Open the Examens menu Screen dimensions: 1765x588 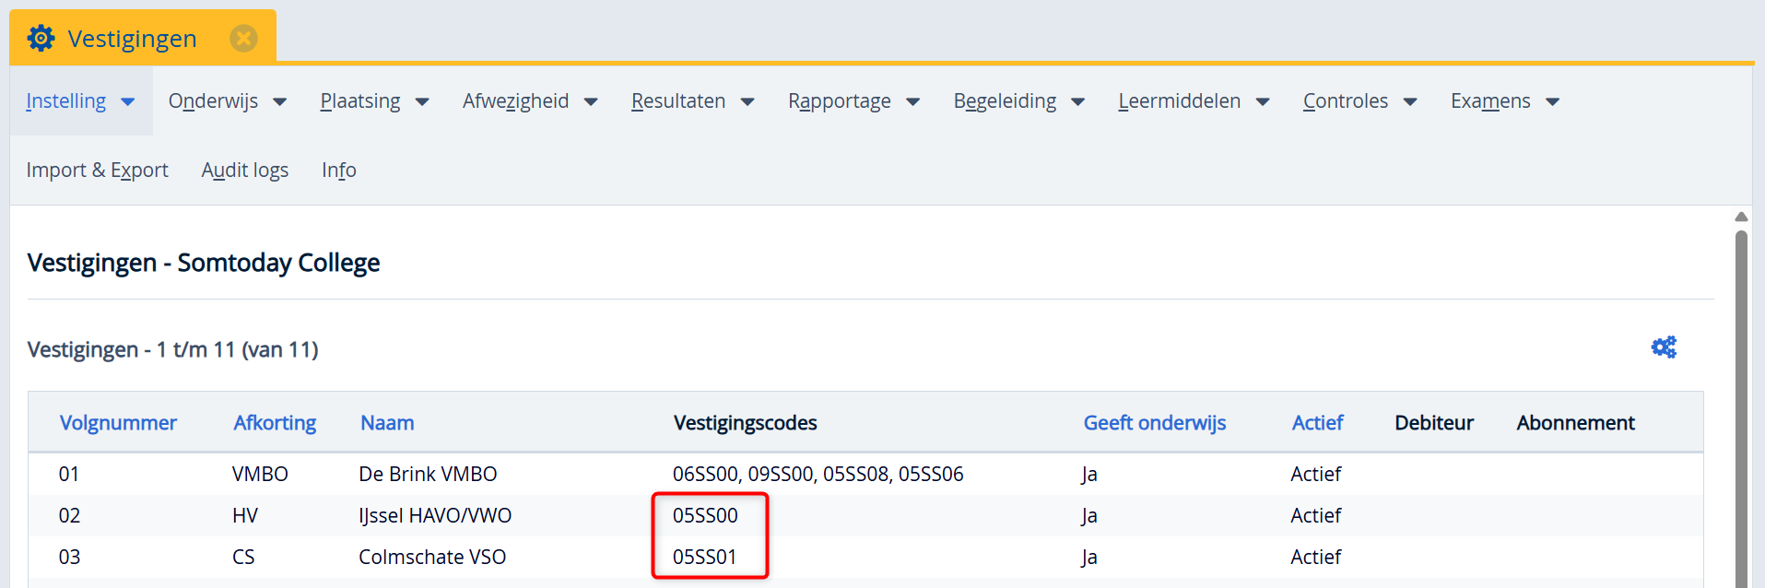(x=1503, y=101)
